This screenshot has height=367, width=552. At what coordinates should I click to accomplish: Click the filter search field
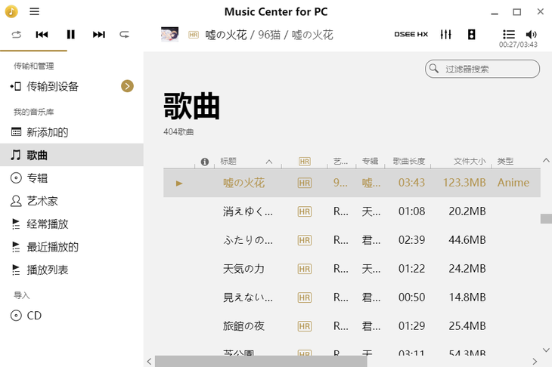482,69
